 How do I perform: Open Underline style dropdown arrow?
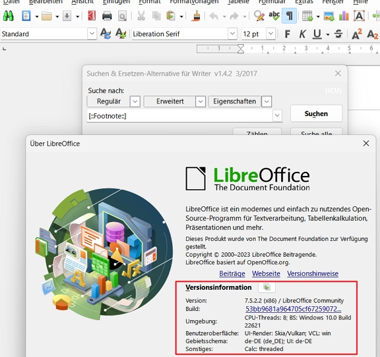(328, 35)
